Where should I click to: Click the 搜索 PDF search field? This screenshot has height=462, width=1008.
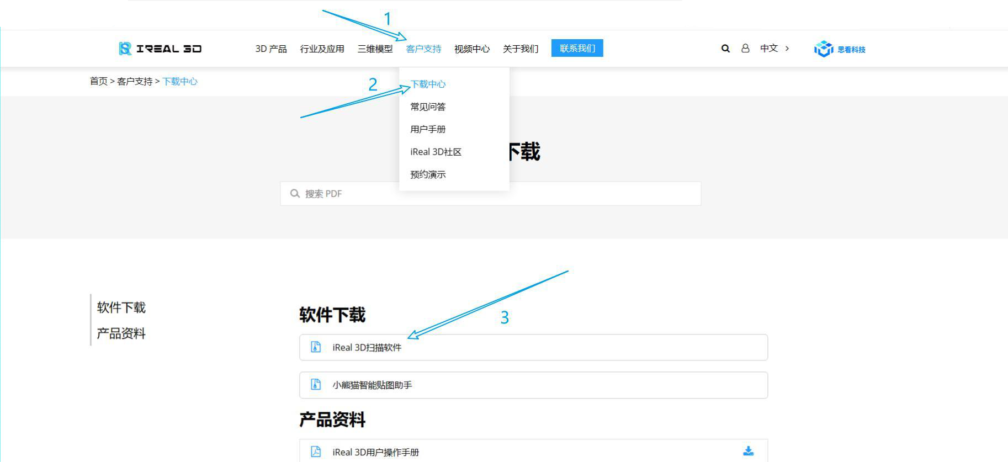click(x=491, y=194)
